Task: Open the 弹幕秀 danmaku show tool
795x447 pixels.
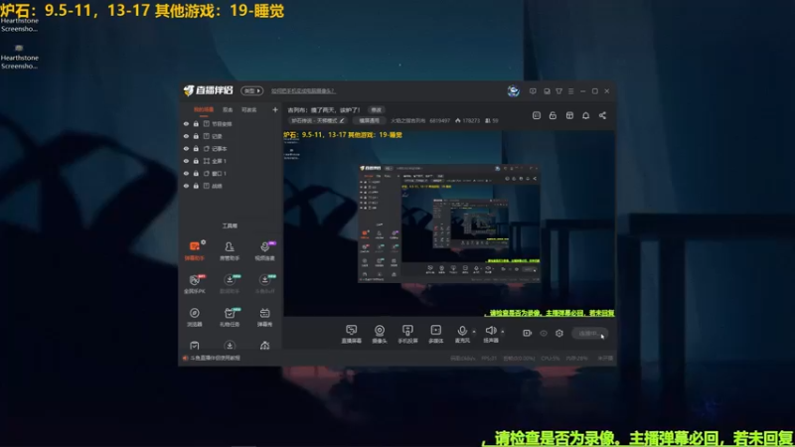Action: coord(264,317)
